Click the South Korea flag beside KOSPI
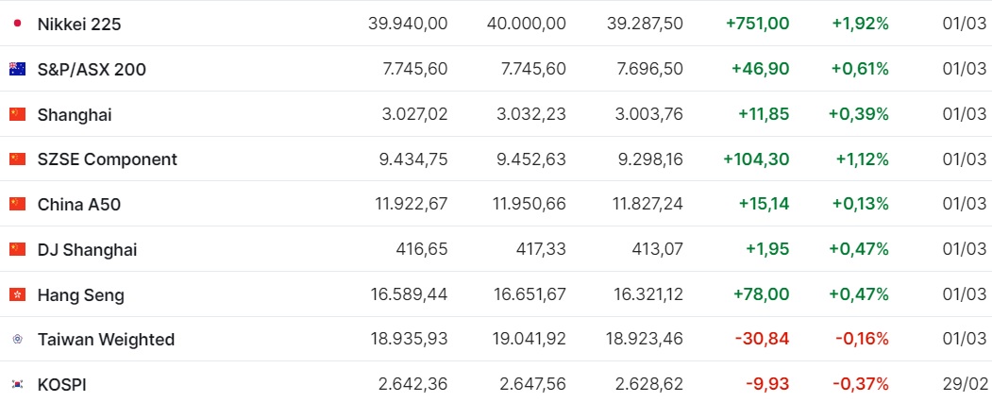Screen dimensions: 992x402 click(18, 384)
